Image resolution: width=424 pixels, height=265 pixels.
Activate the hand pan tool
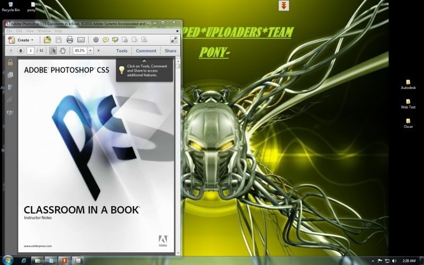63,50
